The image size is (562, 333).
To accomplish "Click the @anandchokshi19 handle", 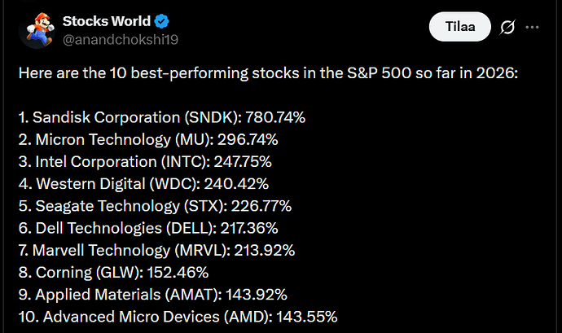I will (x=121, y=39).
